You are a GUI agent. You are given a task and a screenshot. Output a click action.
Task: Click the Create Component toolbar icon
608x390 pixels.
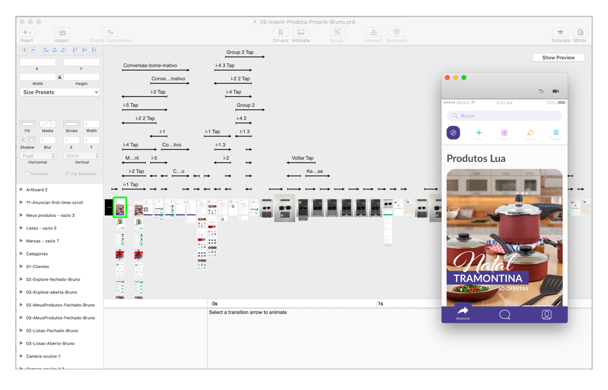[111, 32]
